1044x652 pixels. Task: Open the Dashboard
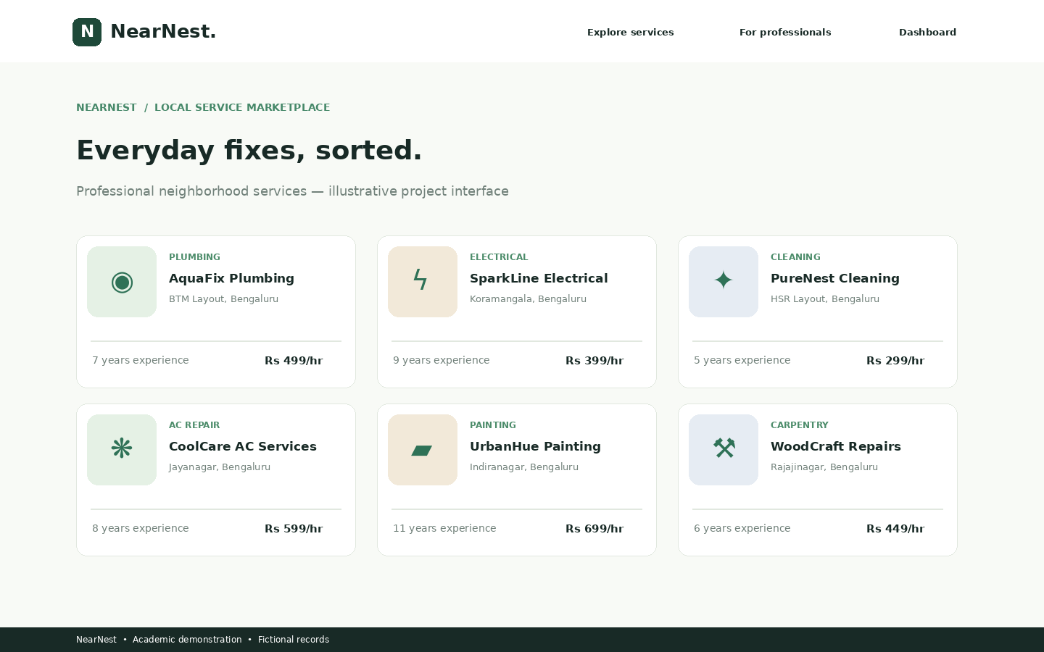tap(927, 32)
